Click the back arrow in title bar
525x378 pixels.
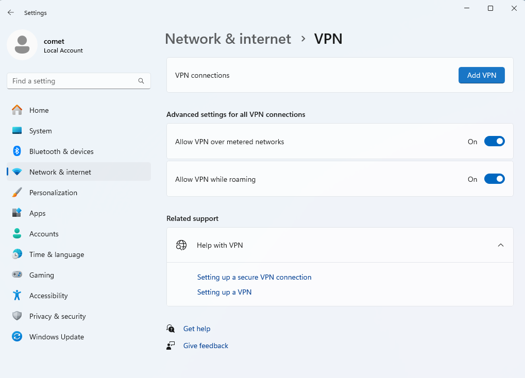tap(11, 12)
